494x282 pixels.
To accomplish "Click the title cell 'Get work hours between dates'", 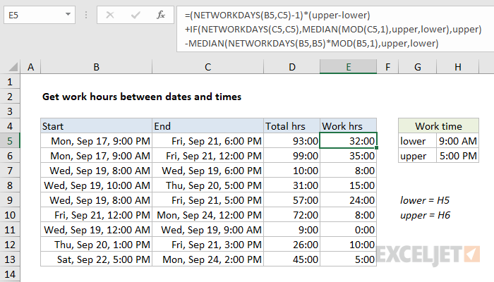I will (141, 97).
